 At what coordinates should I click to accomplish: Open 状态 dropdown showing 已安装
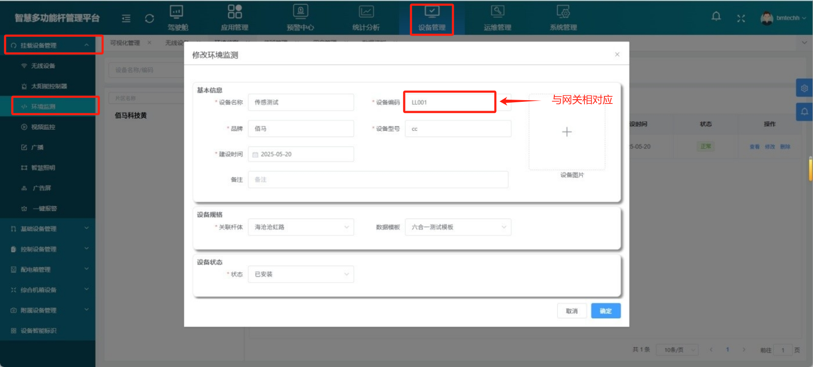click(x=301, y=274)
